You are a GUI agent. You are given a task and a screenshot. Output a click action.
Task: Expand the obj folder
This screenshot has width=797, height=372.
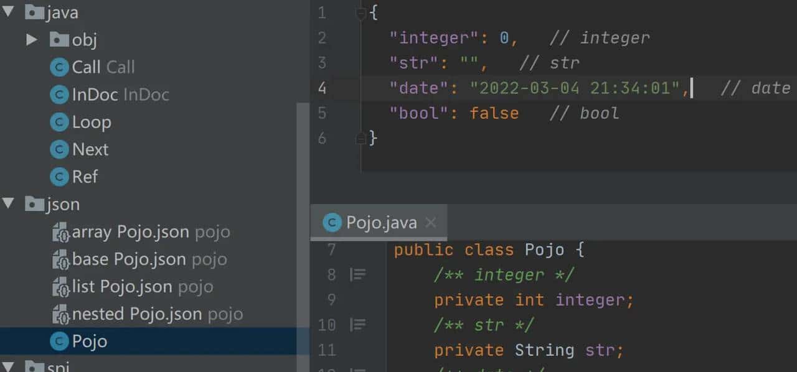32,39
